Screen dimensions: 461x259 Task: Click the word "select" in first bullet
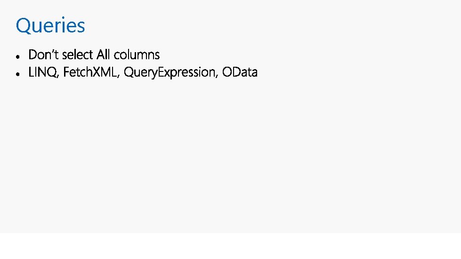[x=77, y=55]
